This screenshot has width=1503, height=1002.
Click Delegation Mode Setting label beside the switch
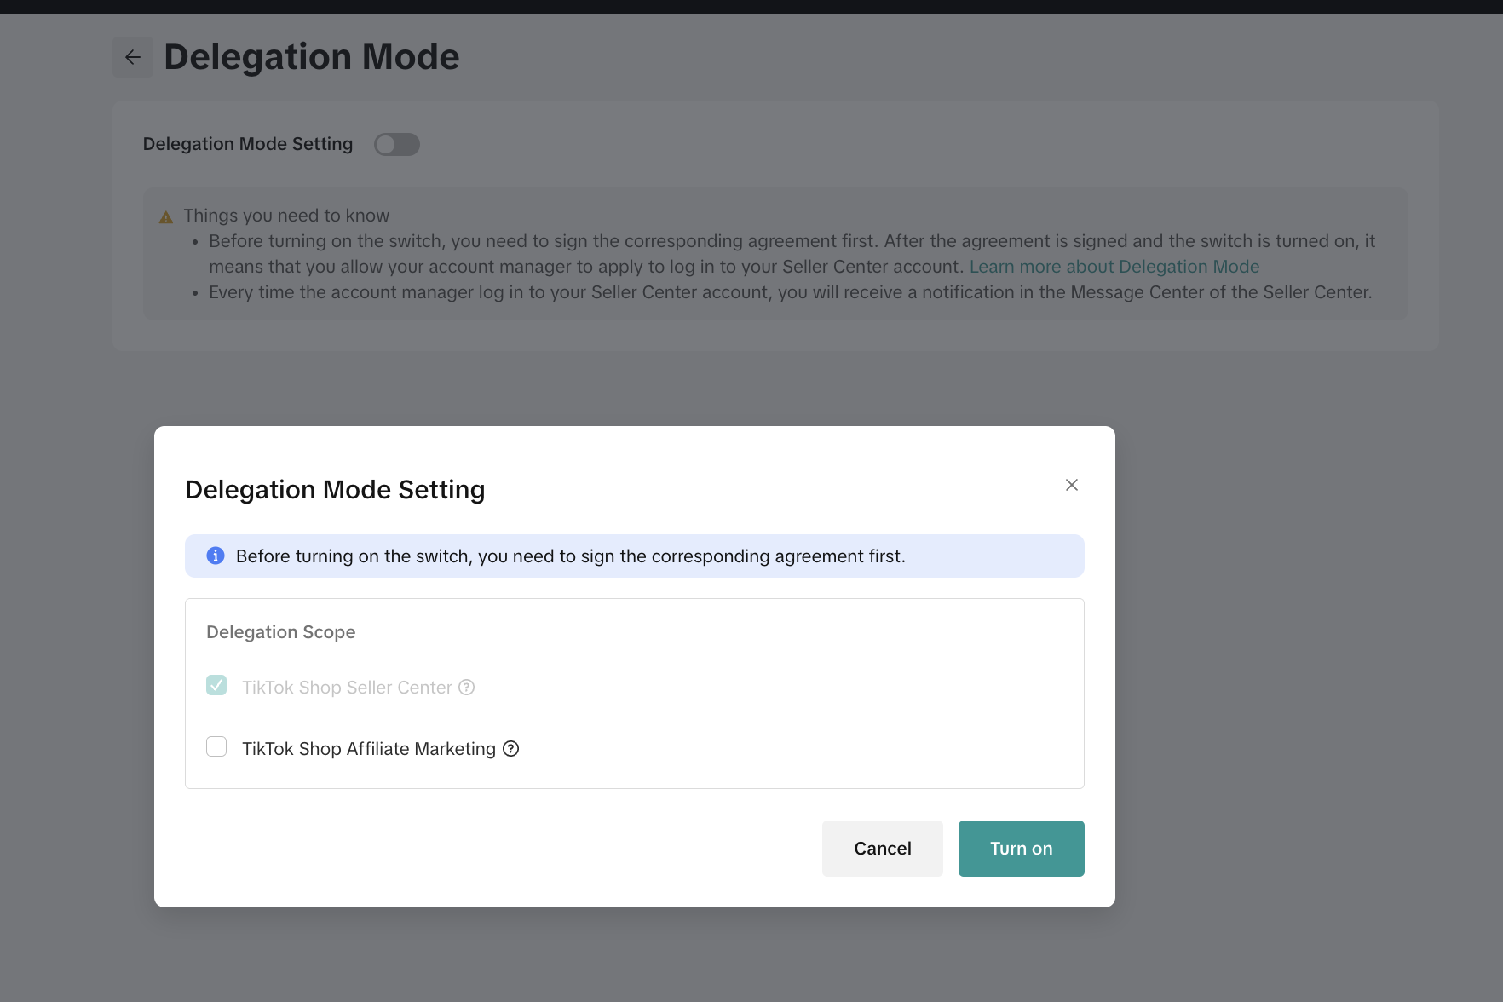pyautogui.click(x=247, y=144)
